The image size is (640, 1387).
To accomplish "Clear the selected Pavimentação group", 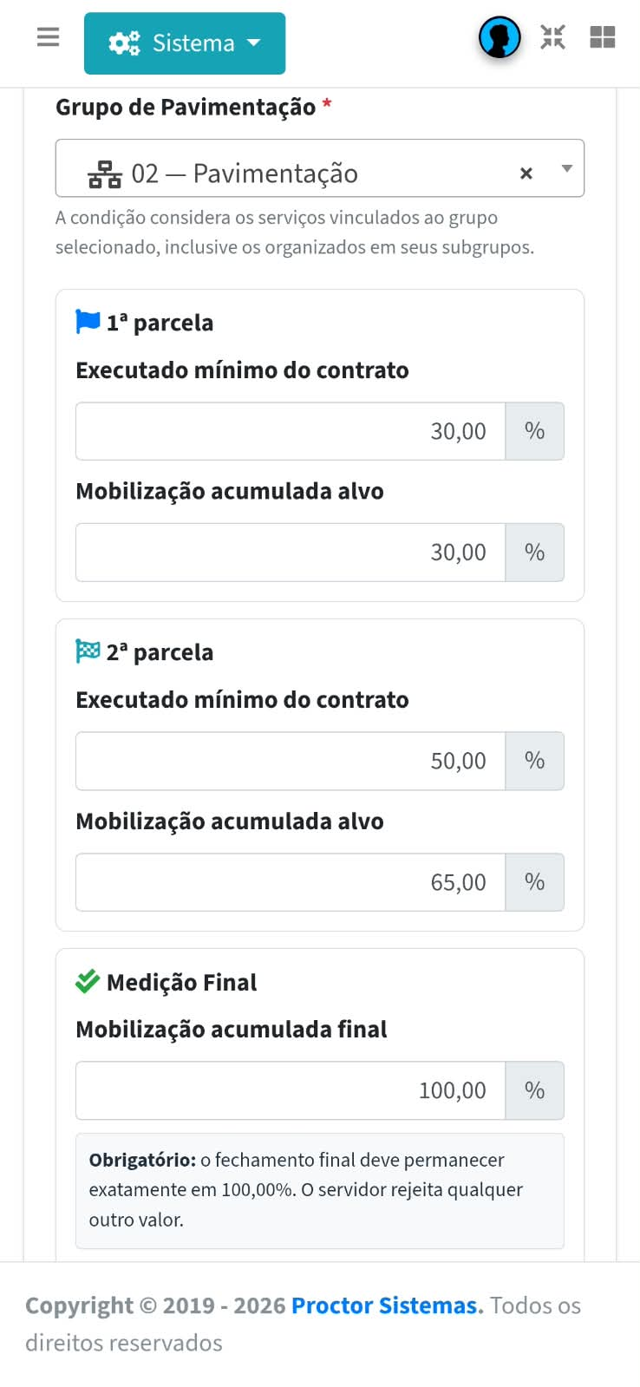I will (x=526, y=173).
